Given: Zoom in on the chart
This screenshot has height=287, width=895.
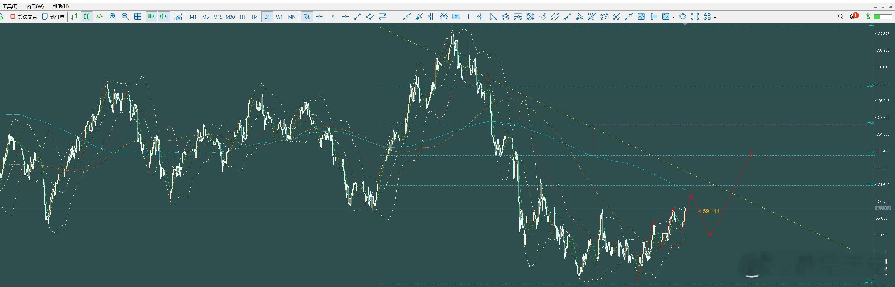Looking at the screenshot, I should click(113, 17).
